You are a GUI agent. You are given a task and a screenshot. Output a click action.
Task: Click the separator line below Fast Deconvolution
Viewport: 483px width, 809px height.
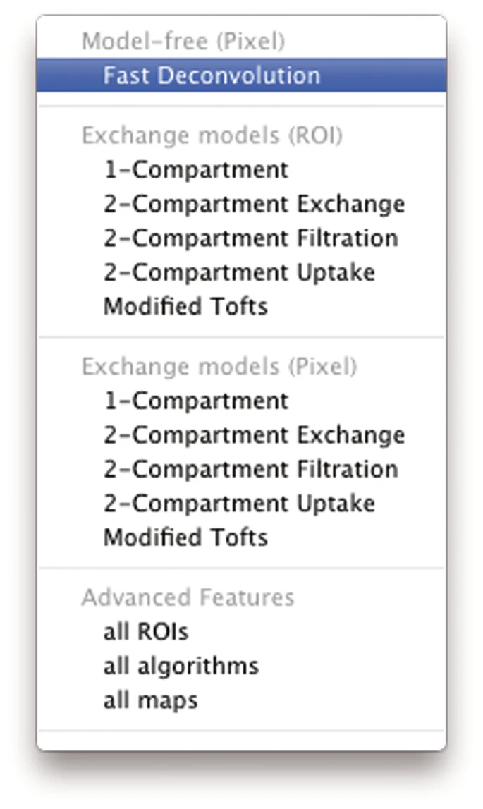[241, 106]
